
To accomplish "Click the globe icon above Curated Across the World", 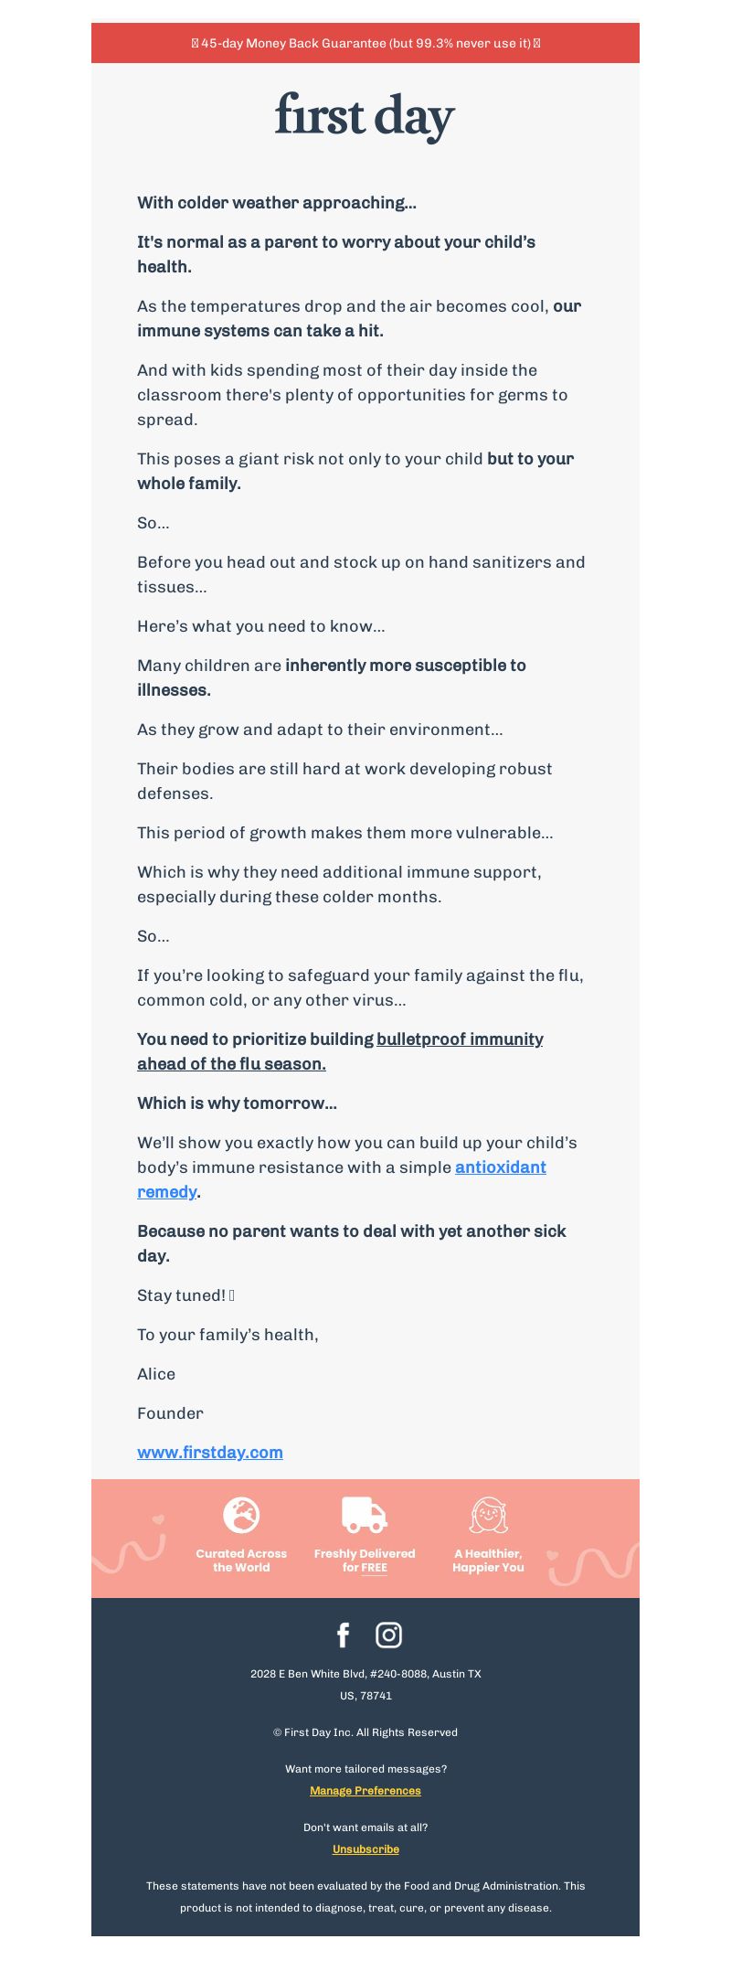I will pos(241,1515).
